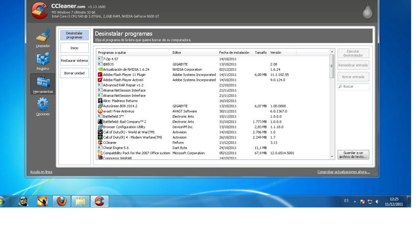
Task: Select the NVIDIA update entry icon
Action: (100, 69)
